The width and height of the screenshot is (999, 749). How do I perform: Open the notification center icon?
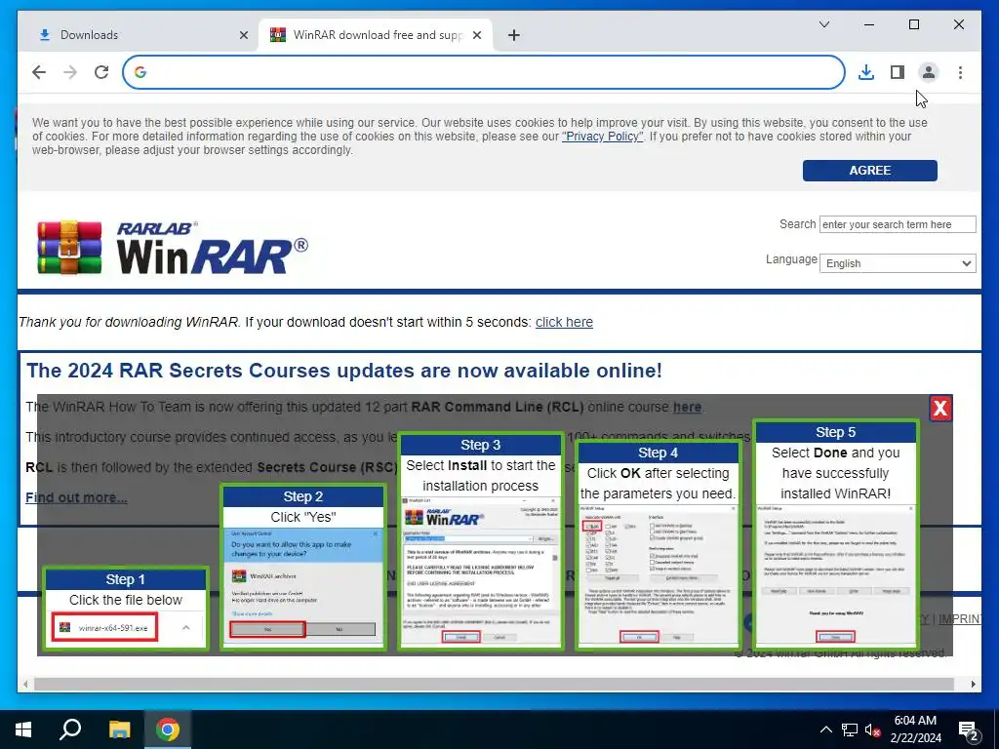[x=970, y=731]
